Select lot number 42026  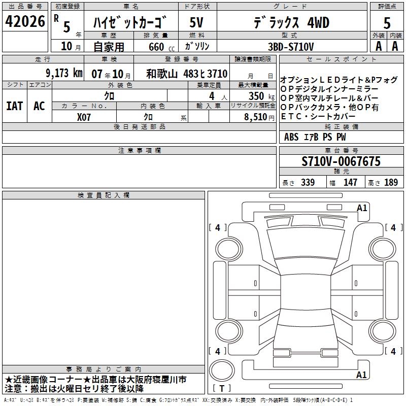pos(25,21)
